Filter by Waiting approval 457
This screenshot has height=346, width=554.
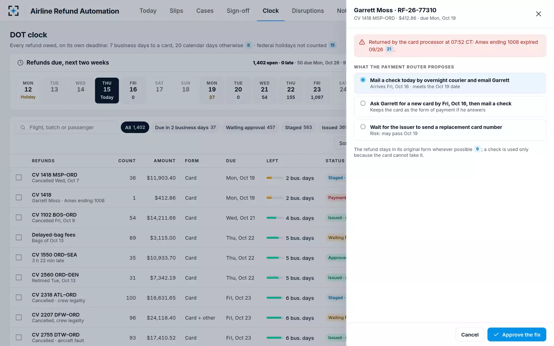pos(250,127)
